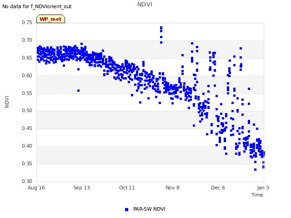Click the blue PAR-SW NDVI legend marker
Viewport: 291px width, 218px height.
[126, 209]
